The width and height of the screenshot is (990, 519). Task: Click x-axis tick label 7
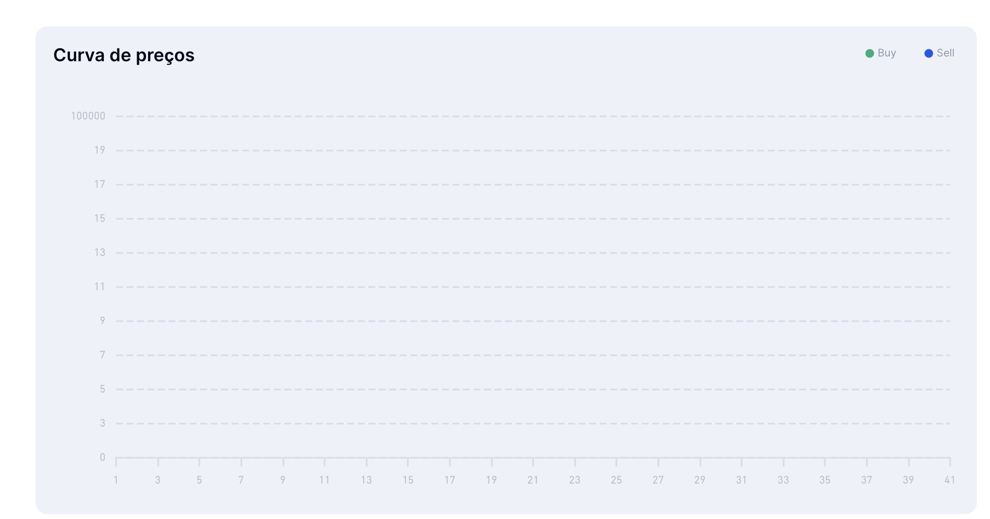tap(241, 480)
